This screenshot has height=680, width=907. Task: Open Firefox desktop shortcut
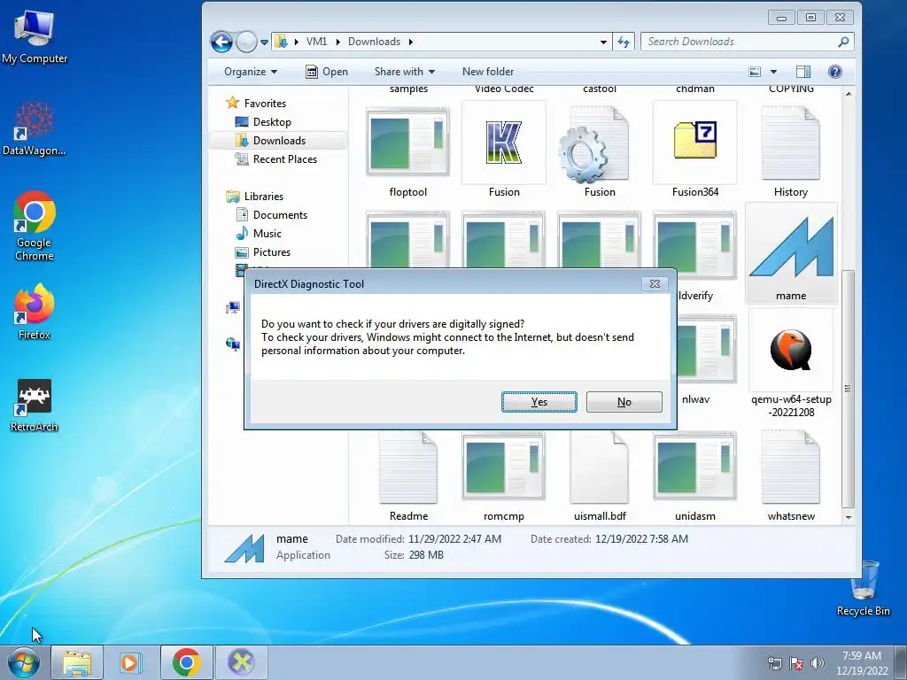(35, 311)
